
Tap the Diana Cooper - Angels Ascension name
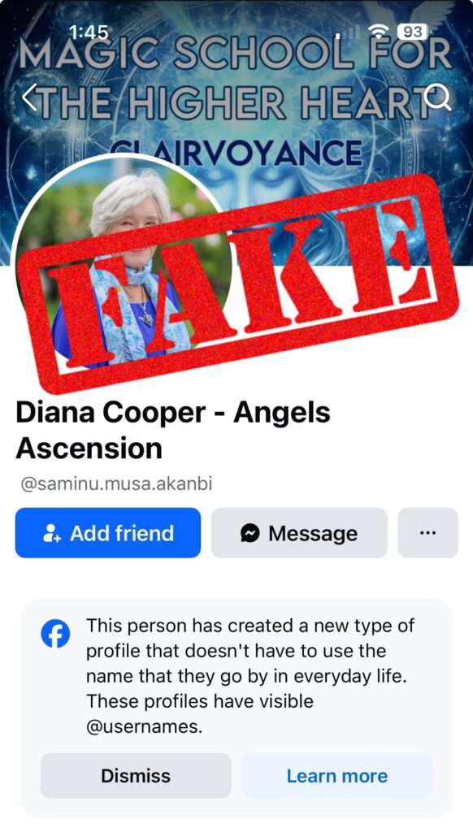click(x=173, y=431)
